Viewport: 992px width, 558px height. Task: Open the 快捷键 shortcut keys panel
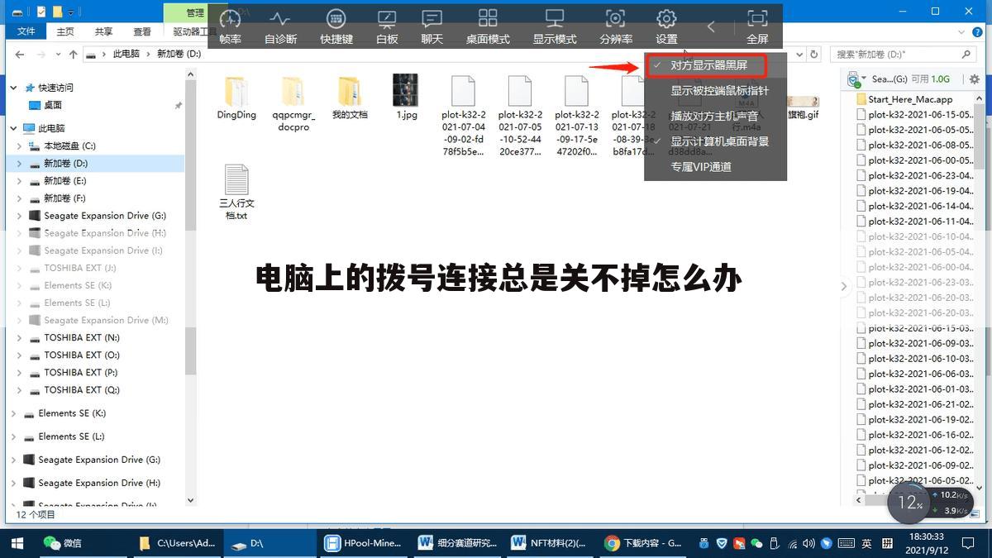pyautogui.click(x=336, y=25)
